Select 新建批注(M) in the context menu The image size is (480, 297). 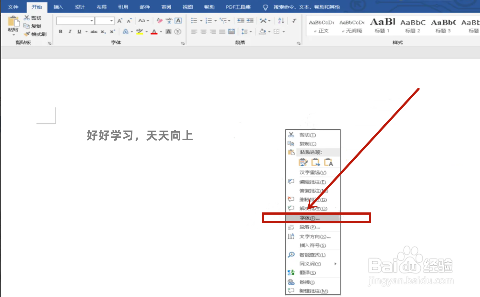pos(313,291)
